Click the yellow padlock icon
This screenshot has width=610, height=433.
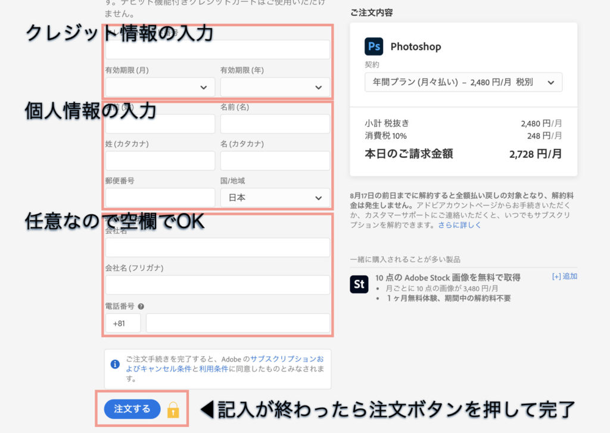click(x=173, y=410)
